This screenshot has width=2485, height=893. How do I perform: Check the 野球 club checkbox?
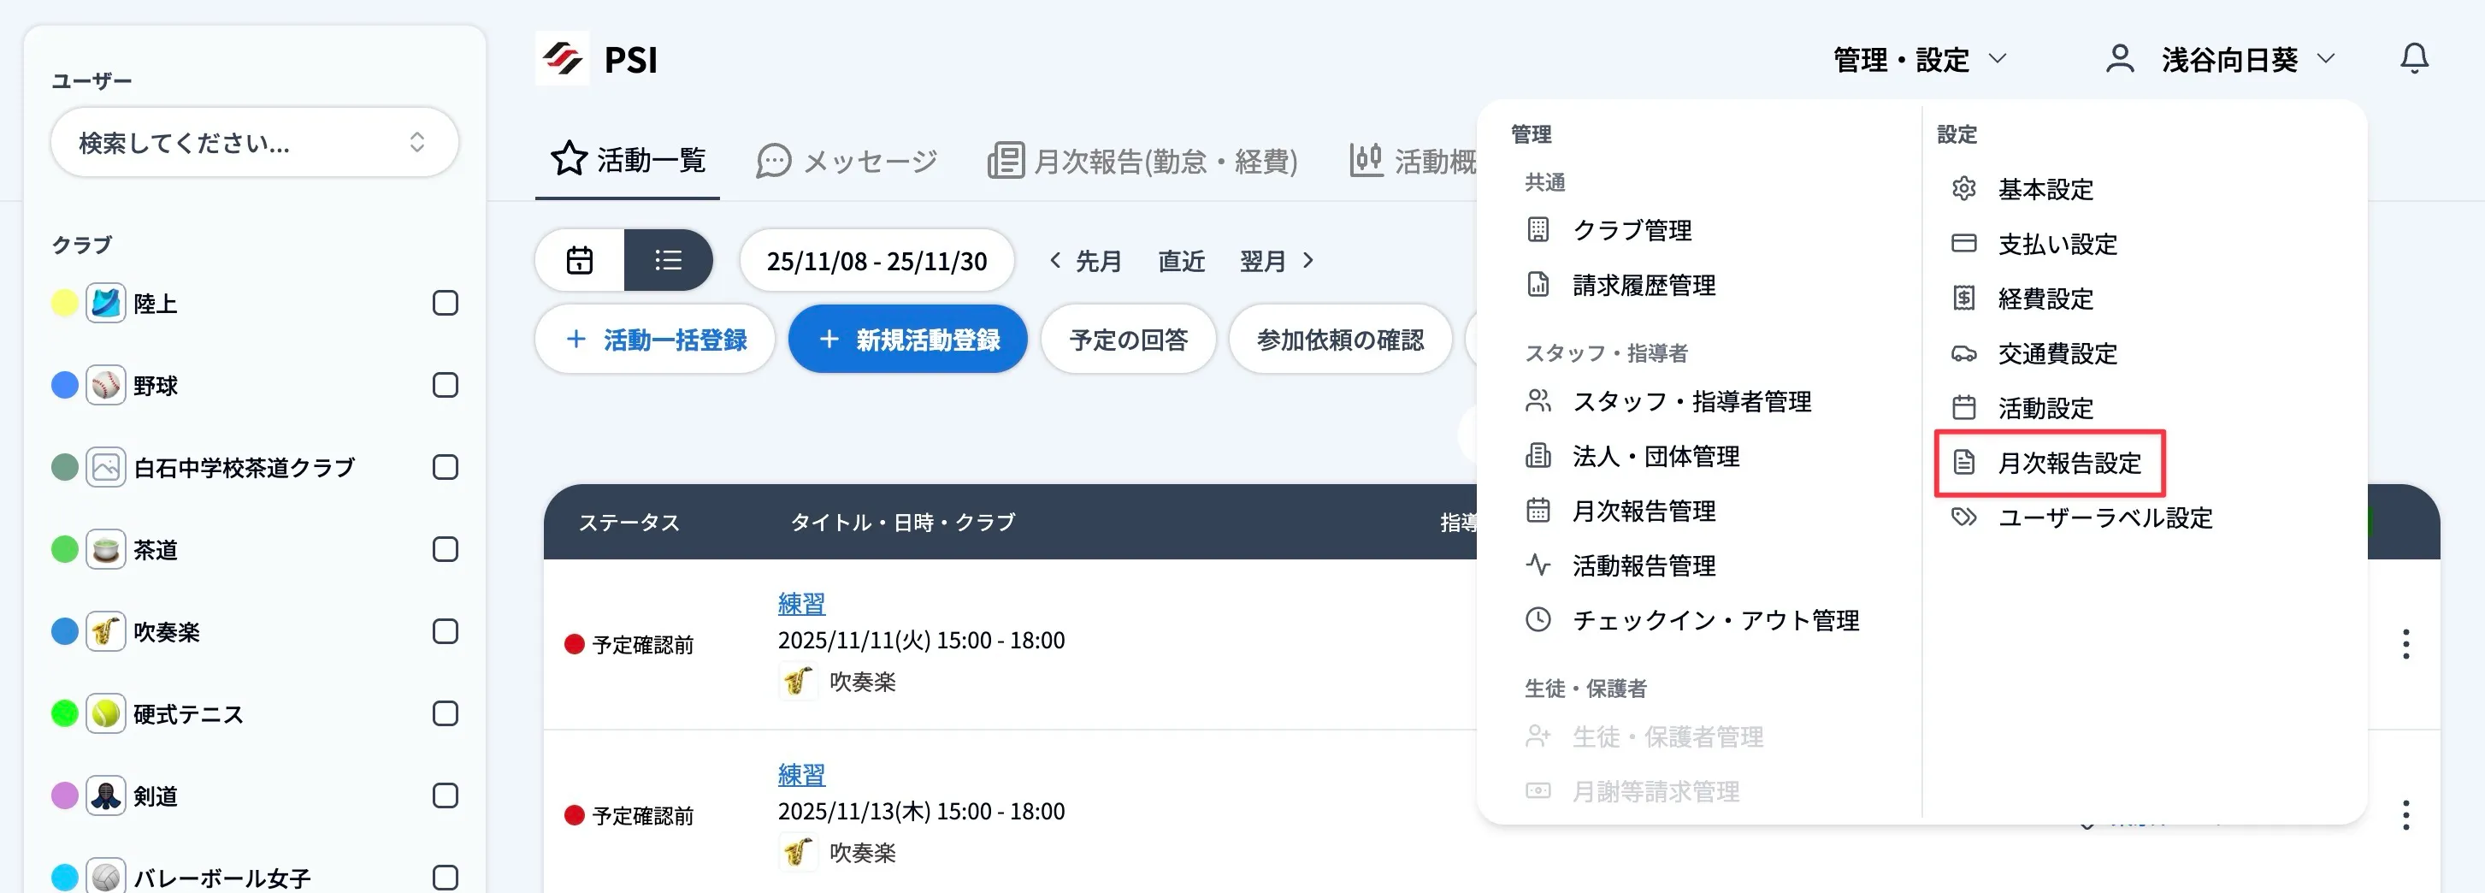(x=445, y=384)
